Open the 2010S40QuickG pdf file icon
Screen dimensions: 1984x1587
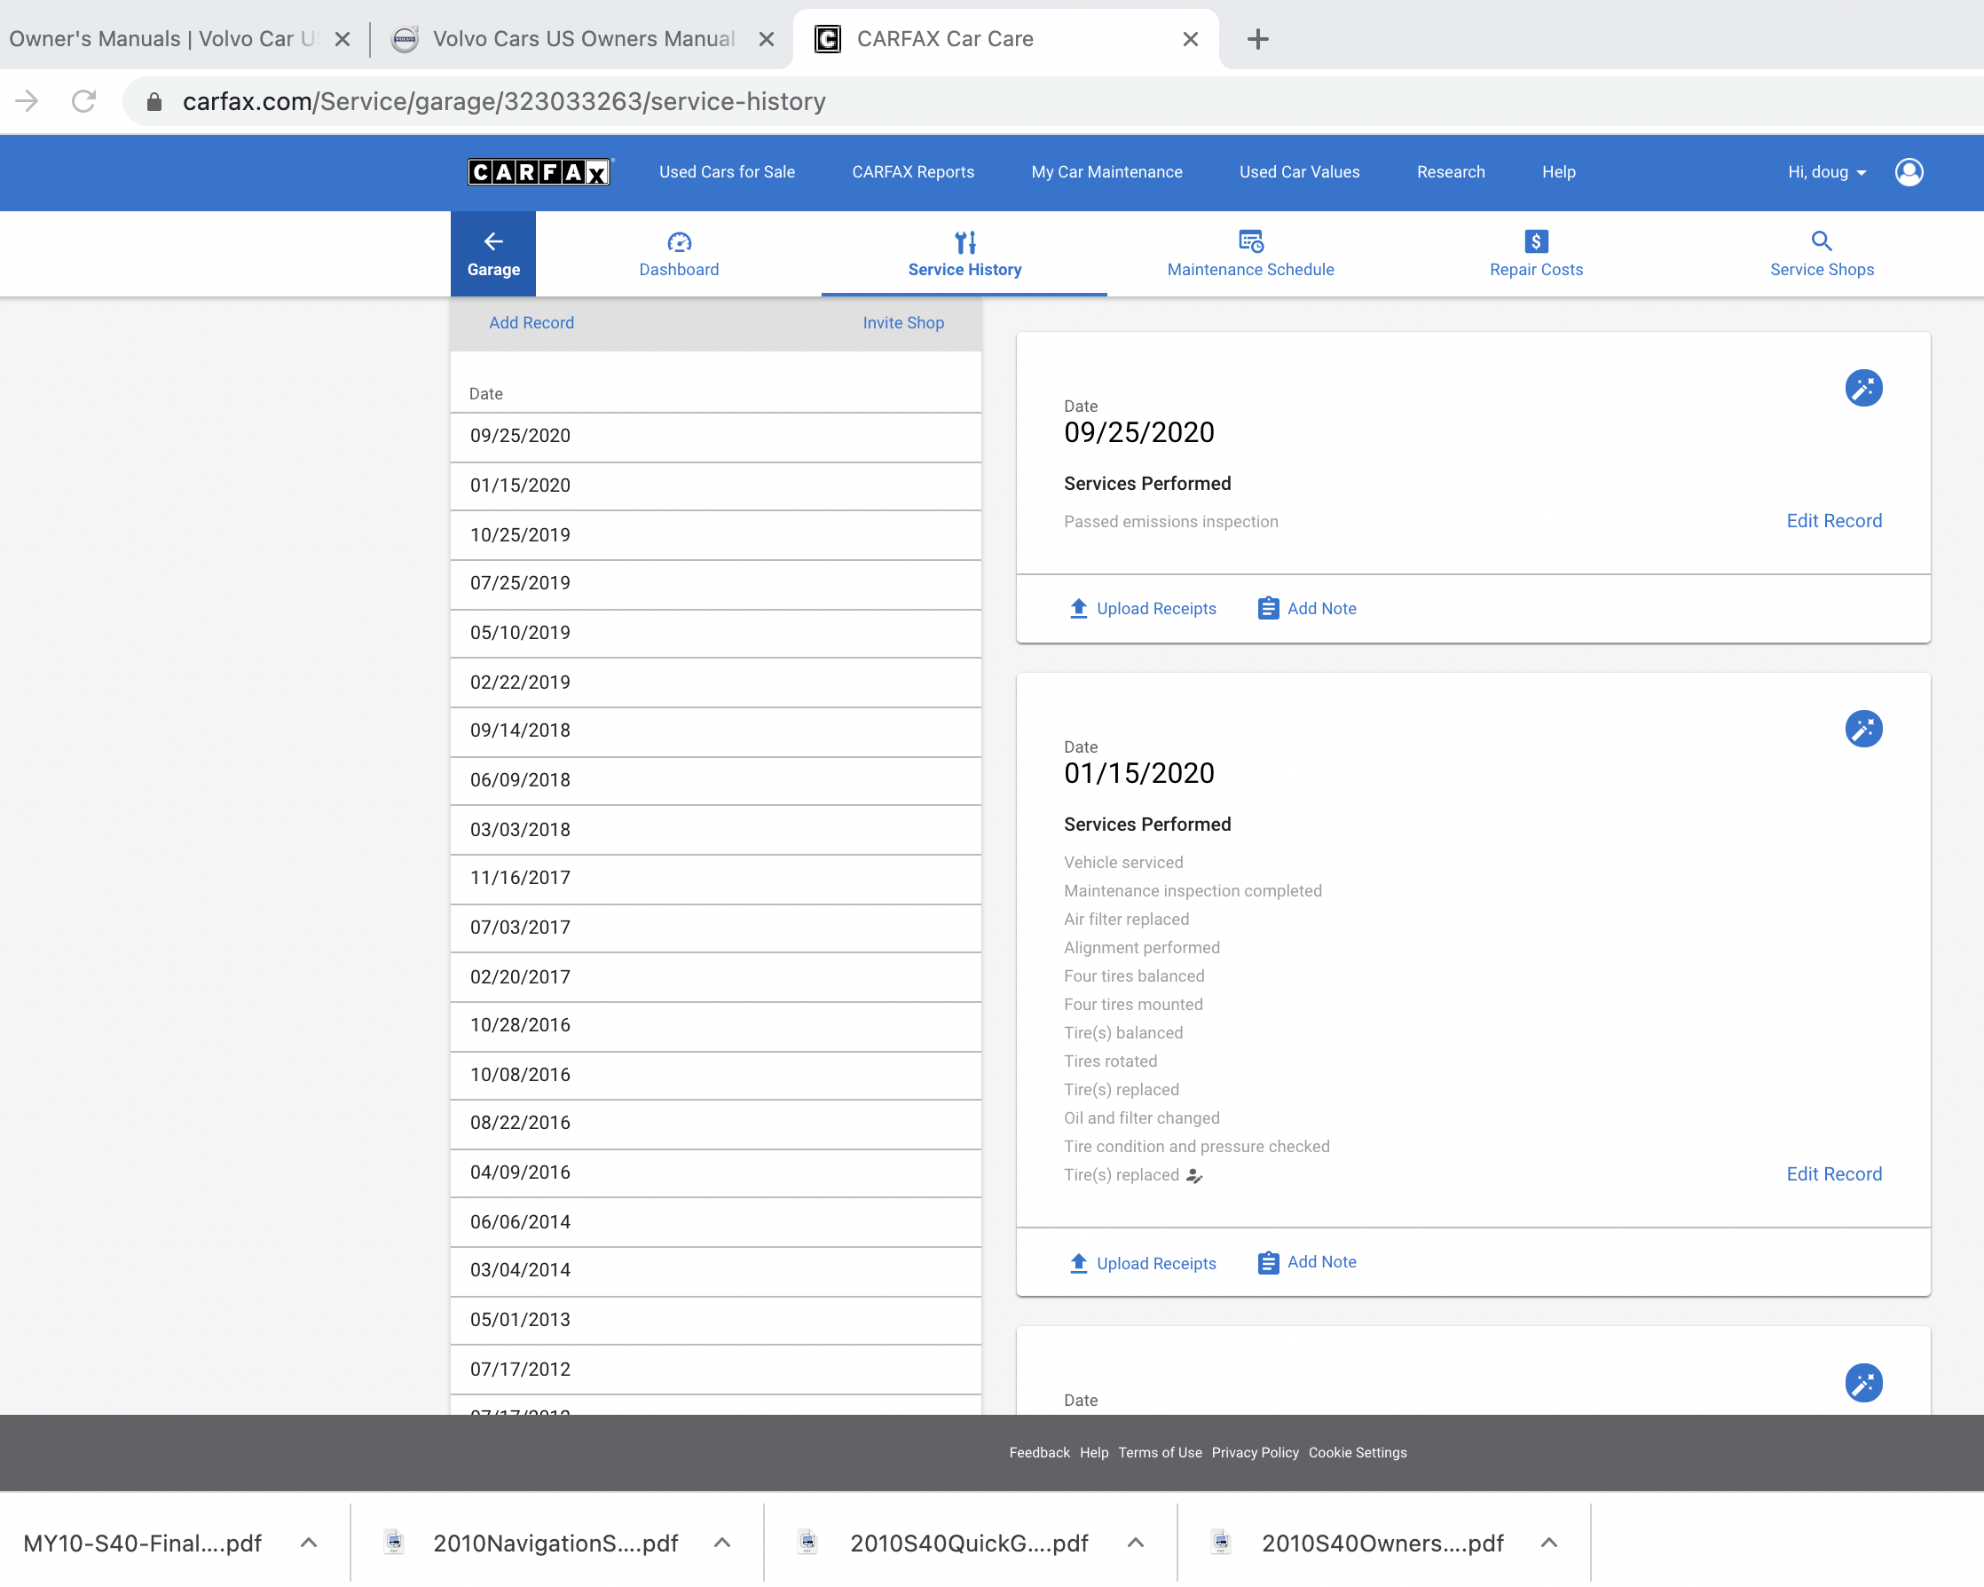point(807,1542)
